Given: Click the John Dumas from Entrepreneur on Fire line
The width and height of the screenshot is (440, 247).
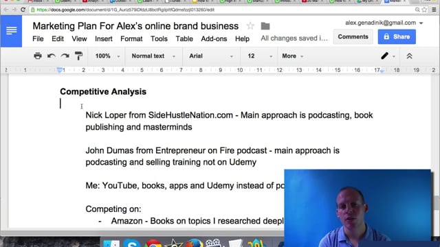Looking at the screenshot, I should [x=212, y=150].
